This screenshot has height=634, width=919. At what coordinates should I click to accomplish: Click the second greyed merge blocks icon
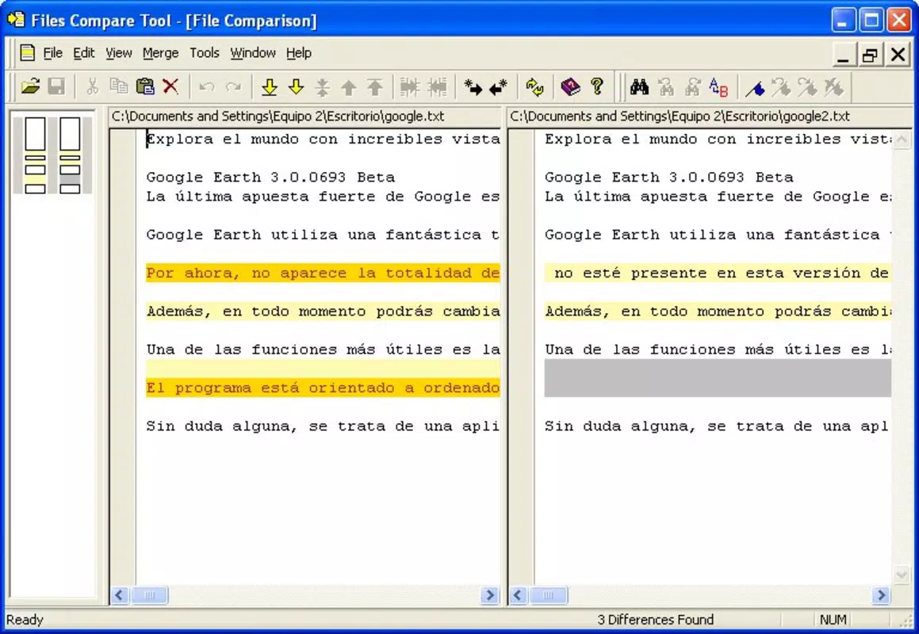[x=437, y=87]
